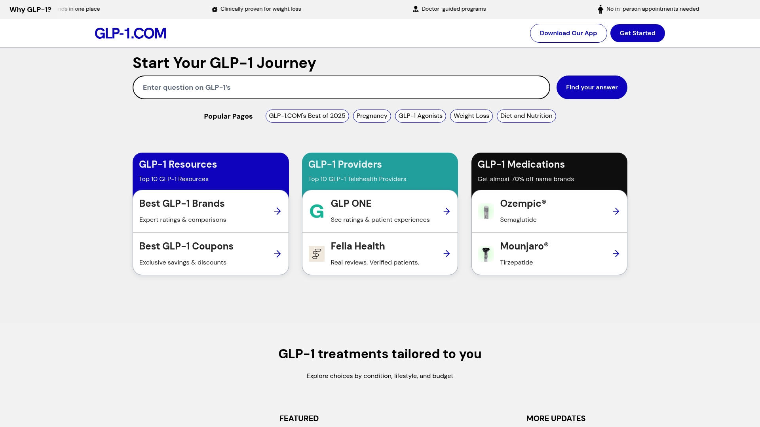Click the arrow icon next to Best GLP-1 Brands
This screenshot has width=760, height=427.
[277, 211]
